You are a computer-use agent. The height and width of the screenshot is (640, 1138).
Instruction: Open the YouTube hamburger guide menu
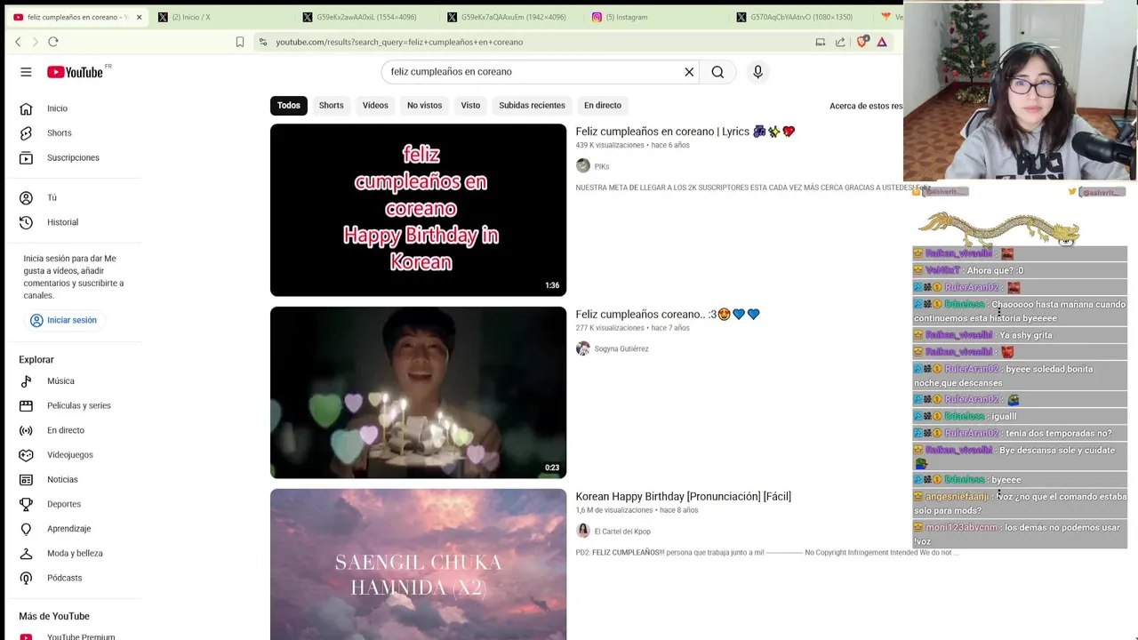(x=26, y=72)
